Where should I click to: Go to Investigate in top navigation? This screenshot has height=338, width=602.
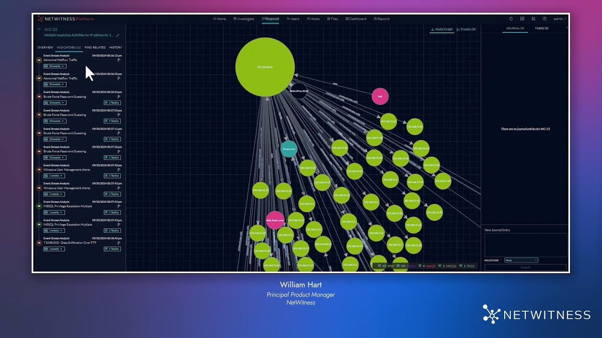coord(244,19)
